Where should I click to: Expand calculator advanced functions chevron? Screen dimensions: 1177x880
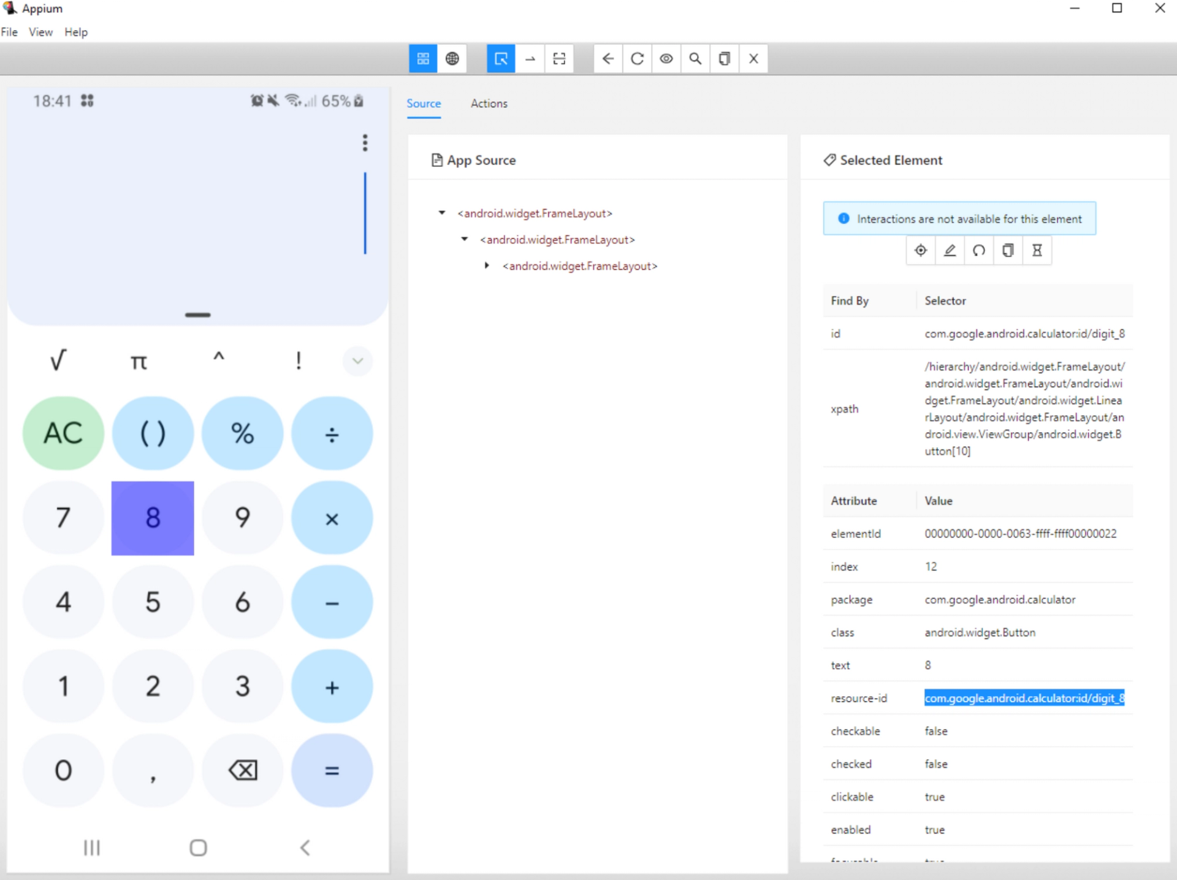[357, 361]
